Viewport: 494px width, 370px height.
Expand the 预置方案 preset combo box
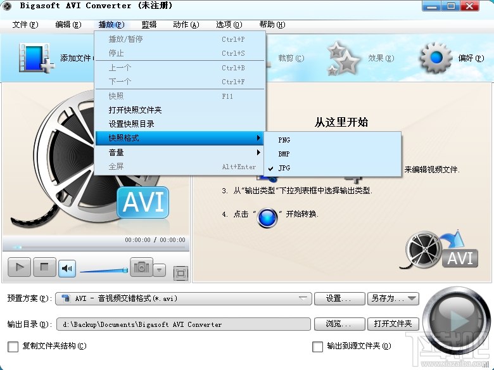coord(184,298)
